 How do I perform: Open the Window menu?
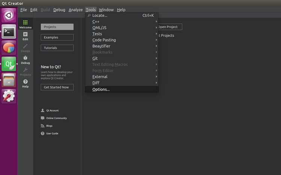click(106, 10)
